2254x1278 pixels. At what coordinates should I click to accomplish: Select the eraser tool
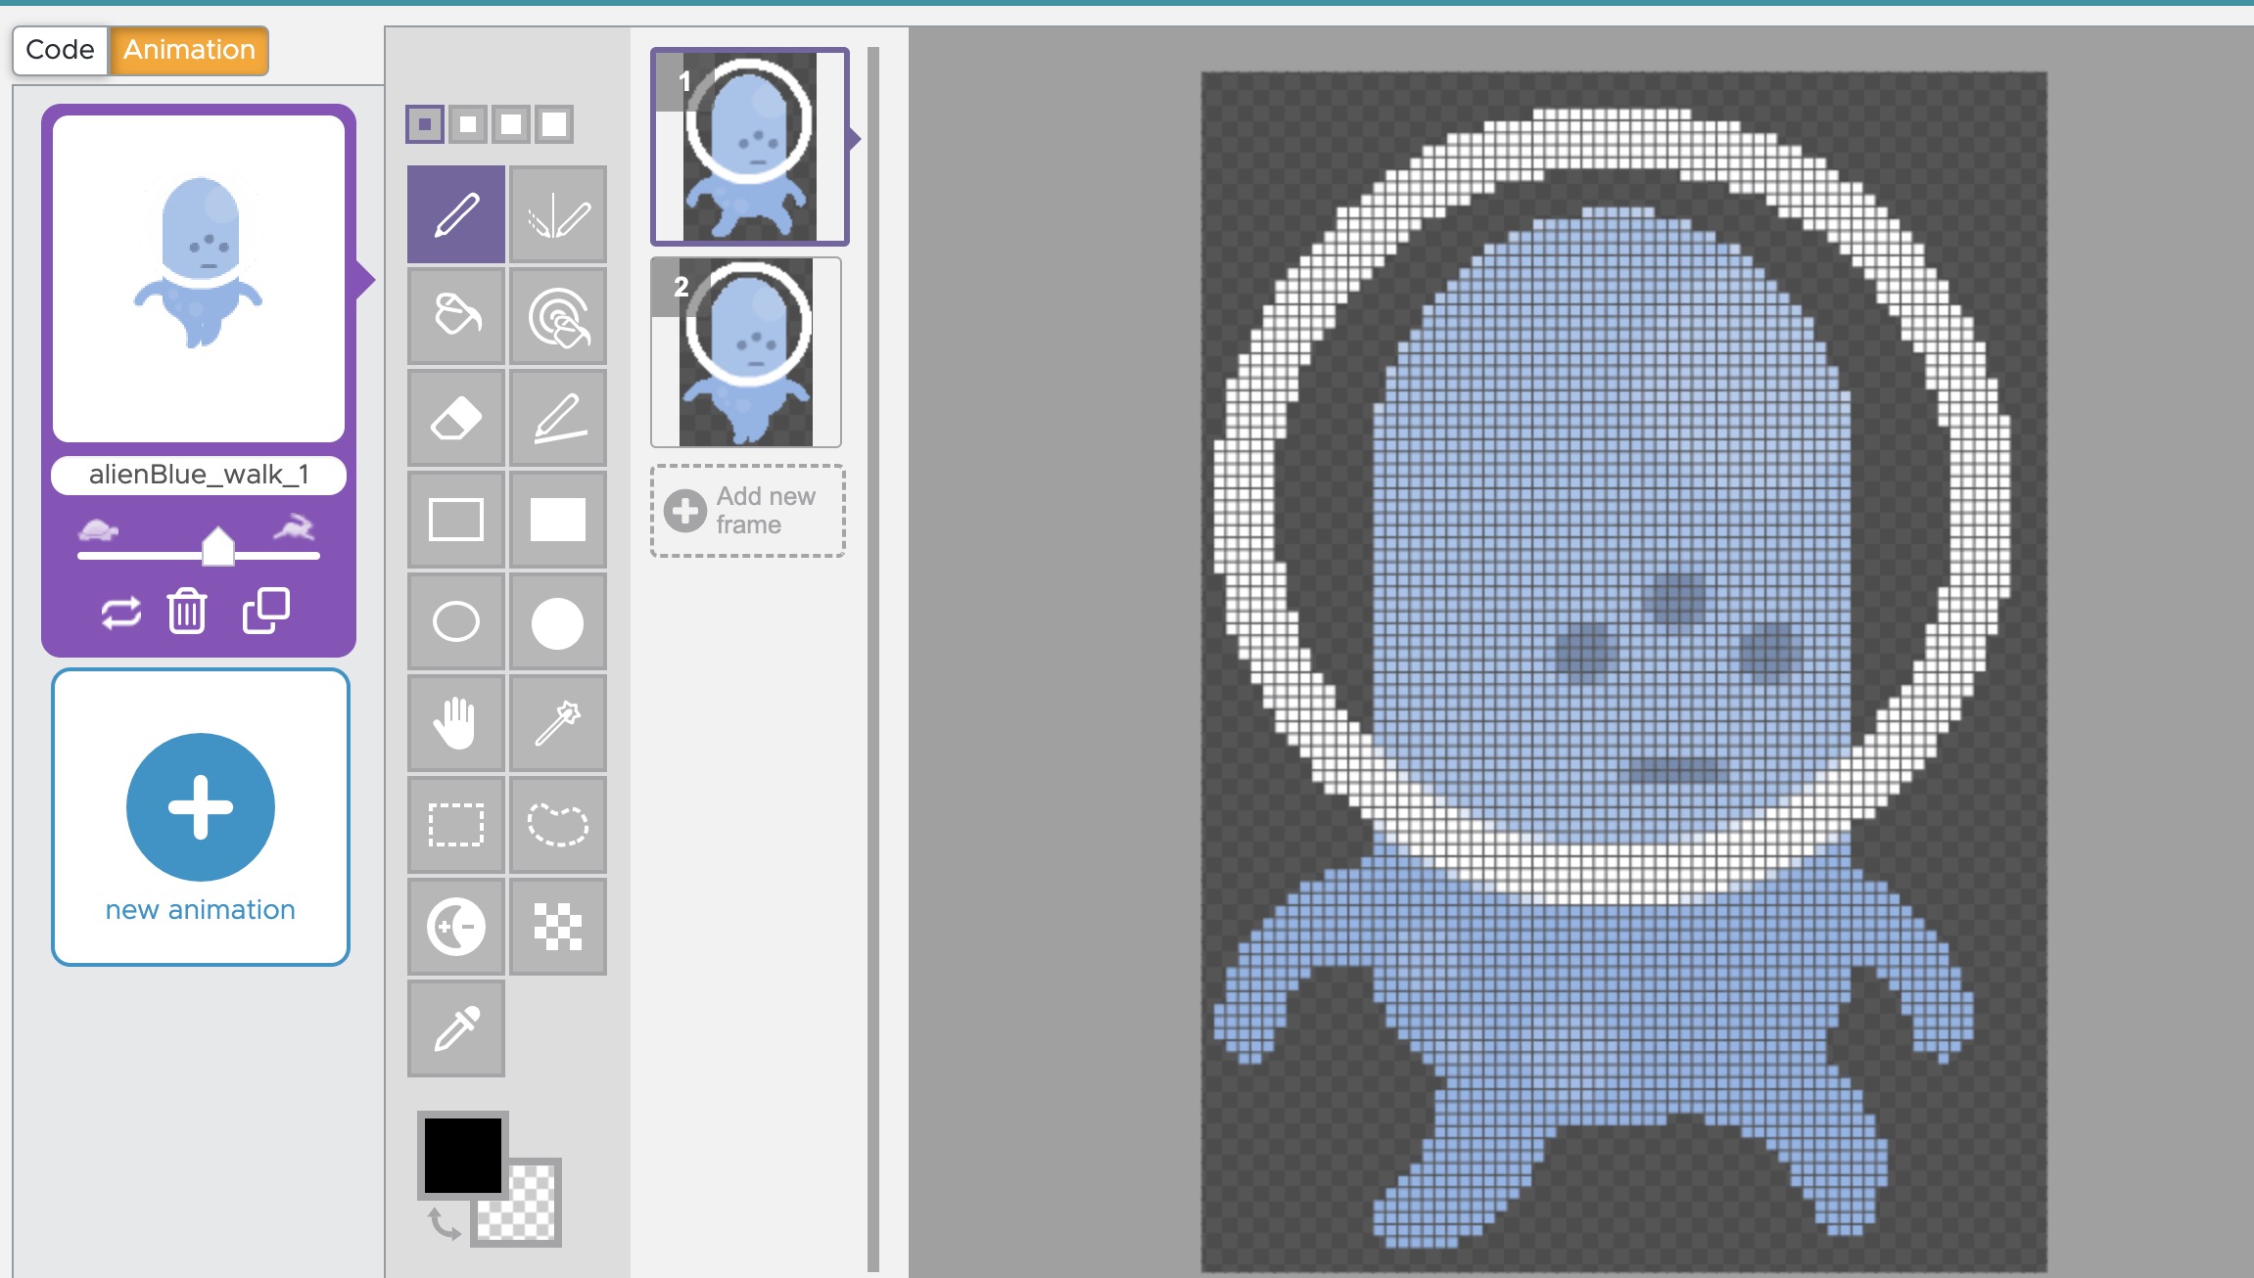click(456, 418)
